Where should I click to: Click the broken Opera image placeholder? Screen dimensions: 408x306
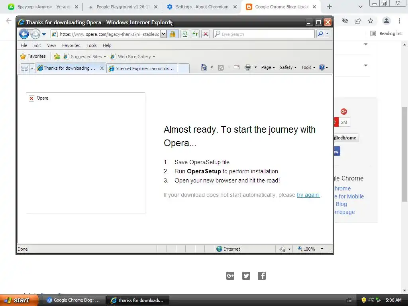click(x=86, y=153)
